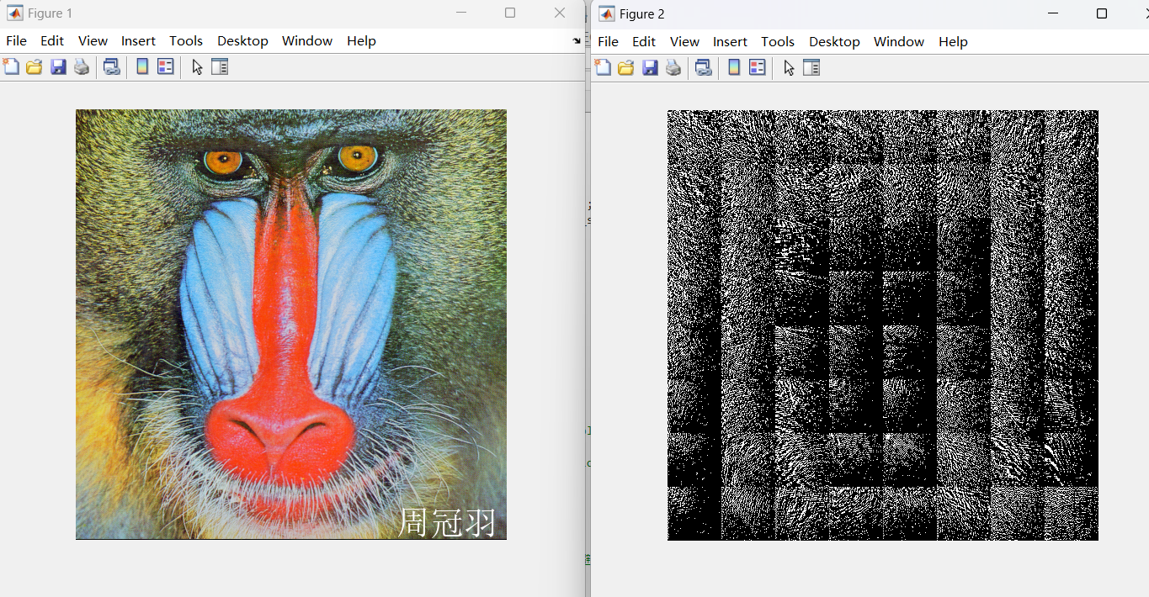Open Property Inspector in Figure 1 toolbar
Screen dimensions: 1149x597
tap(220, 66)
